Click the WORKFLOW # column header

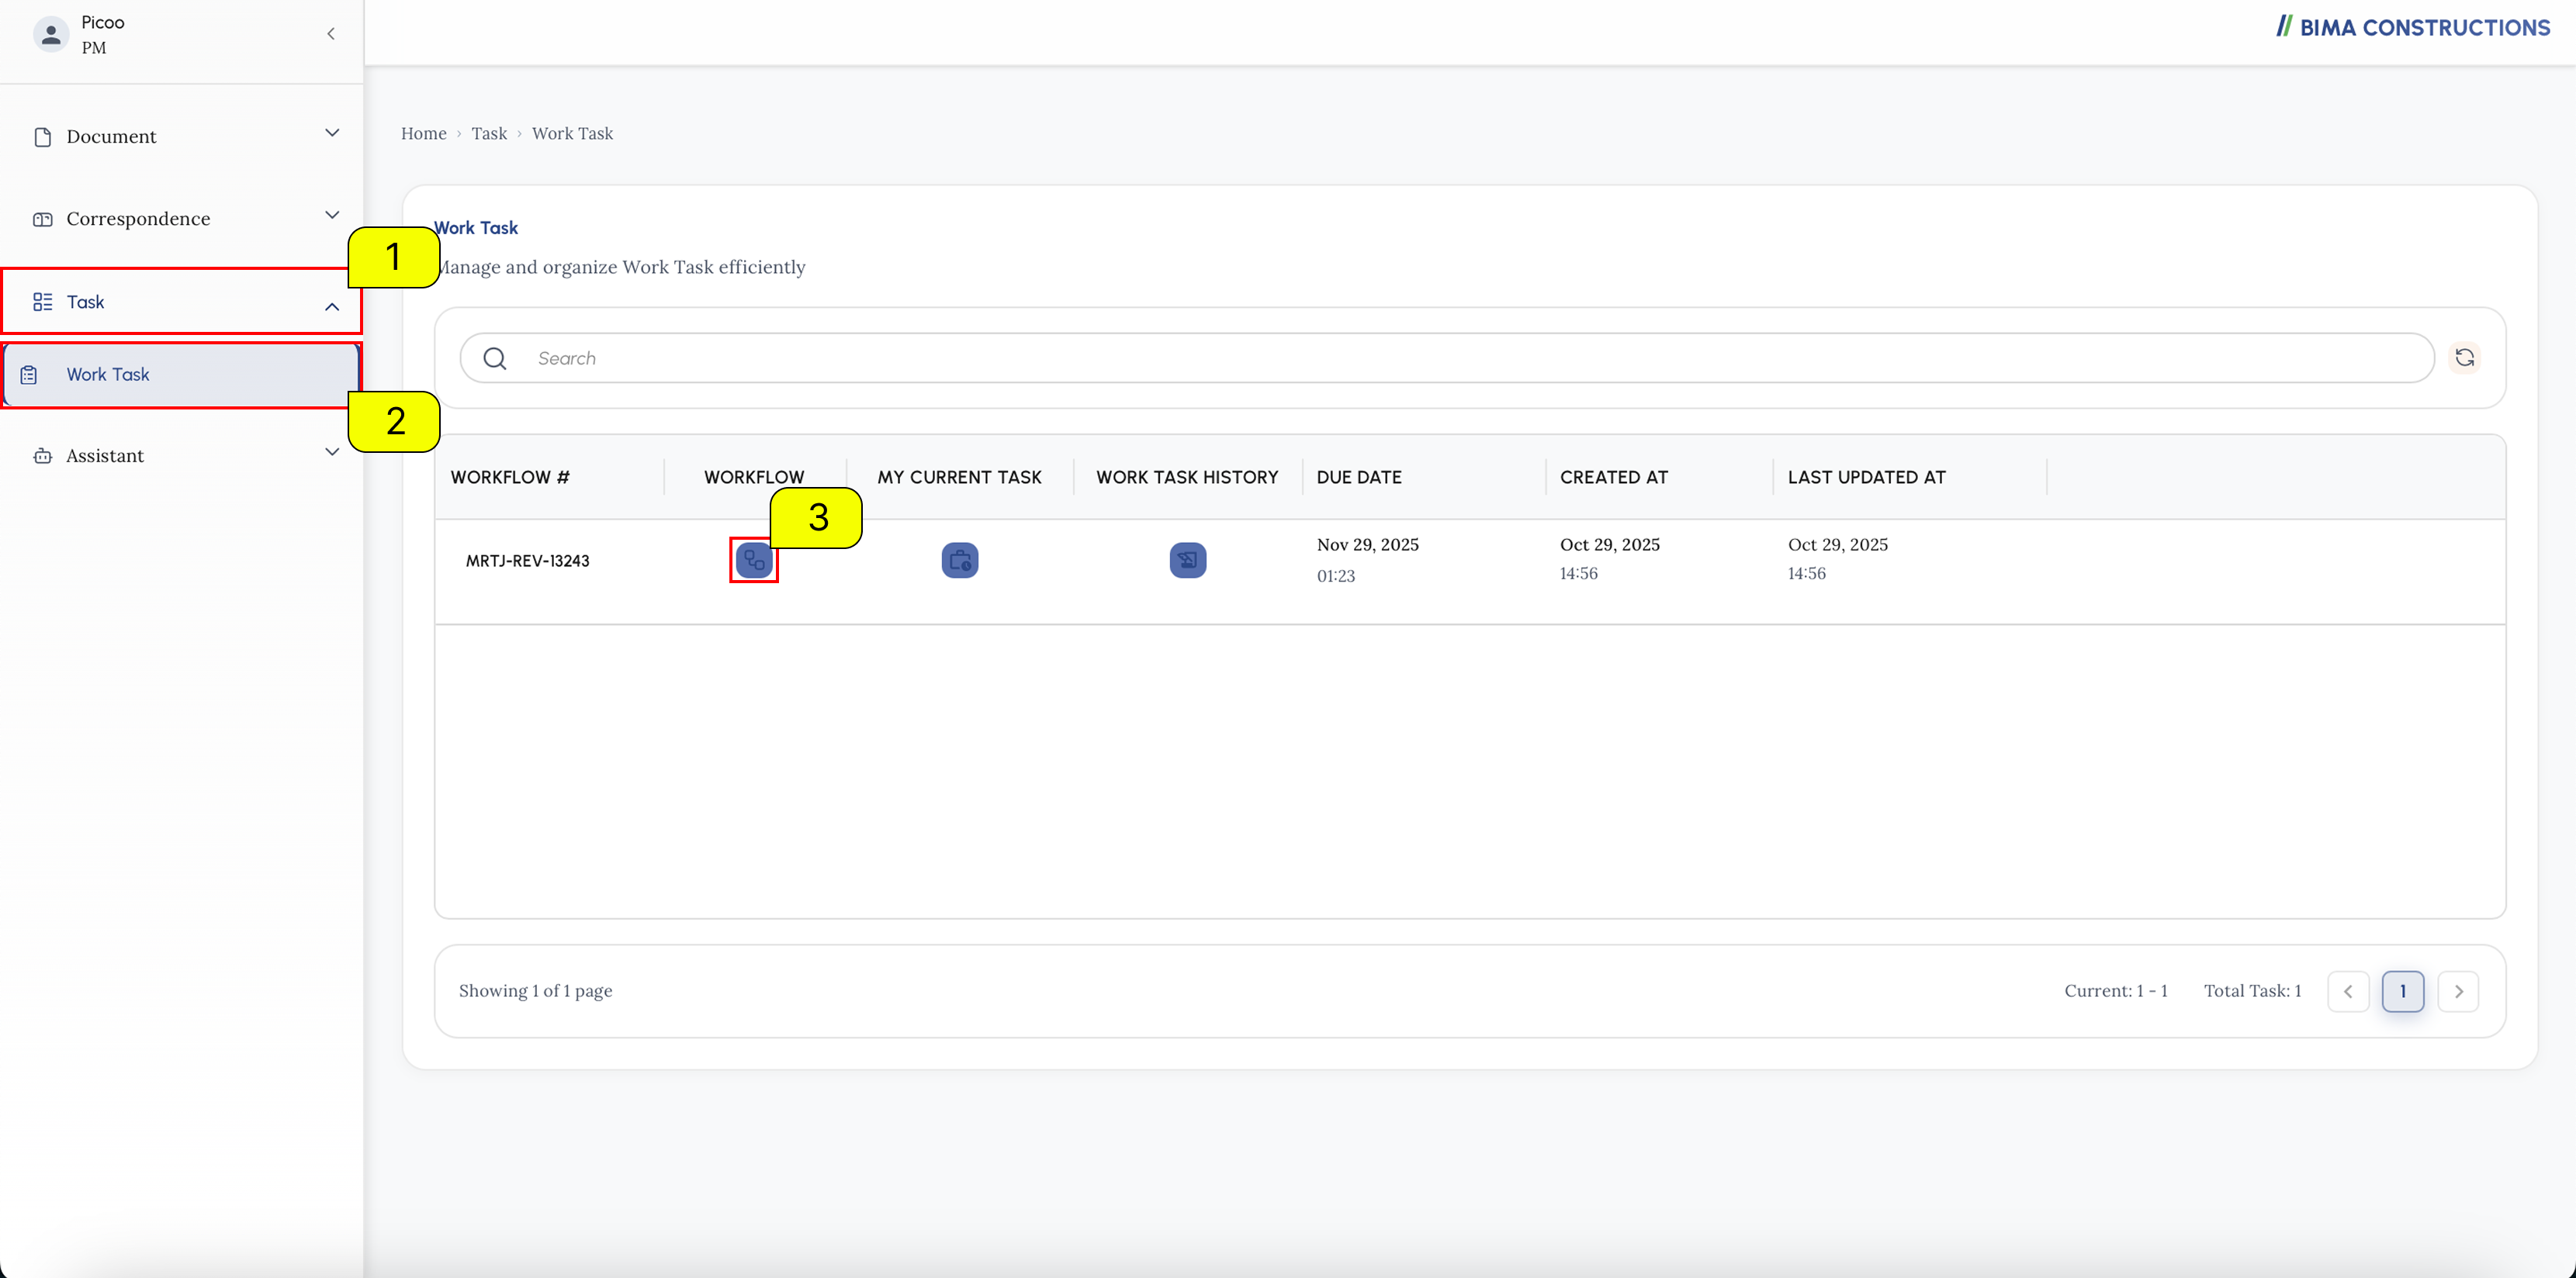coord(510,477)
